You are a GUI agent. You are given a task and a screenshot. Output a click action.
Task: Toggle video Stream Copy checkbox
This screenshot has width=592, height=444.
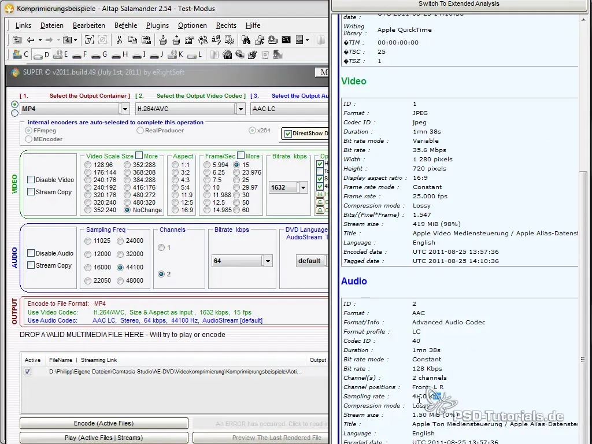tap(31, 192)
